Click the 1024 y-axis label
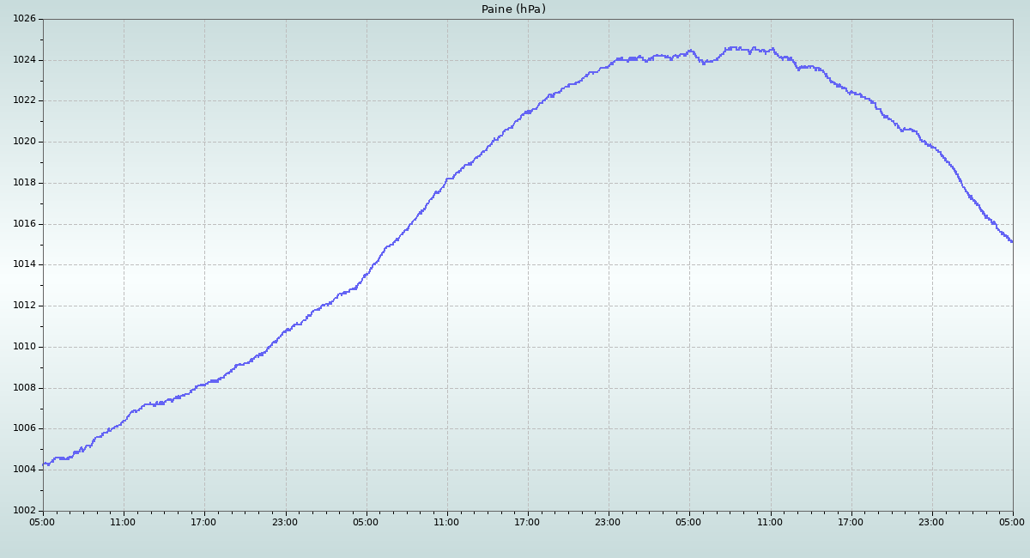Image resolution: width=1030 pixels, height=558 pixels. pos(24,60)
